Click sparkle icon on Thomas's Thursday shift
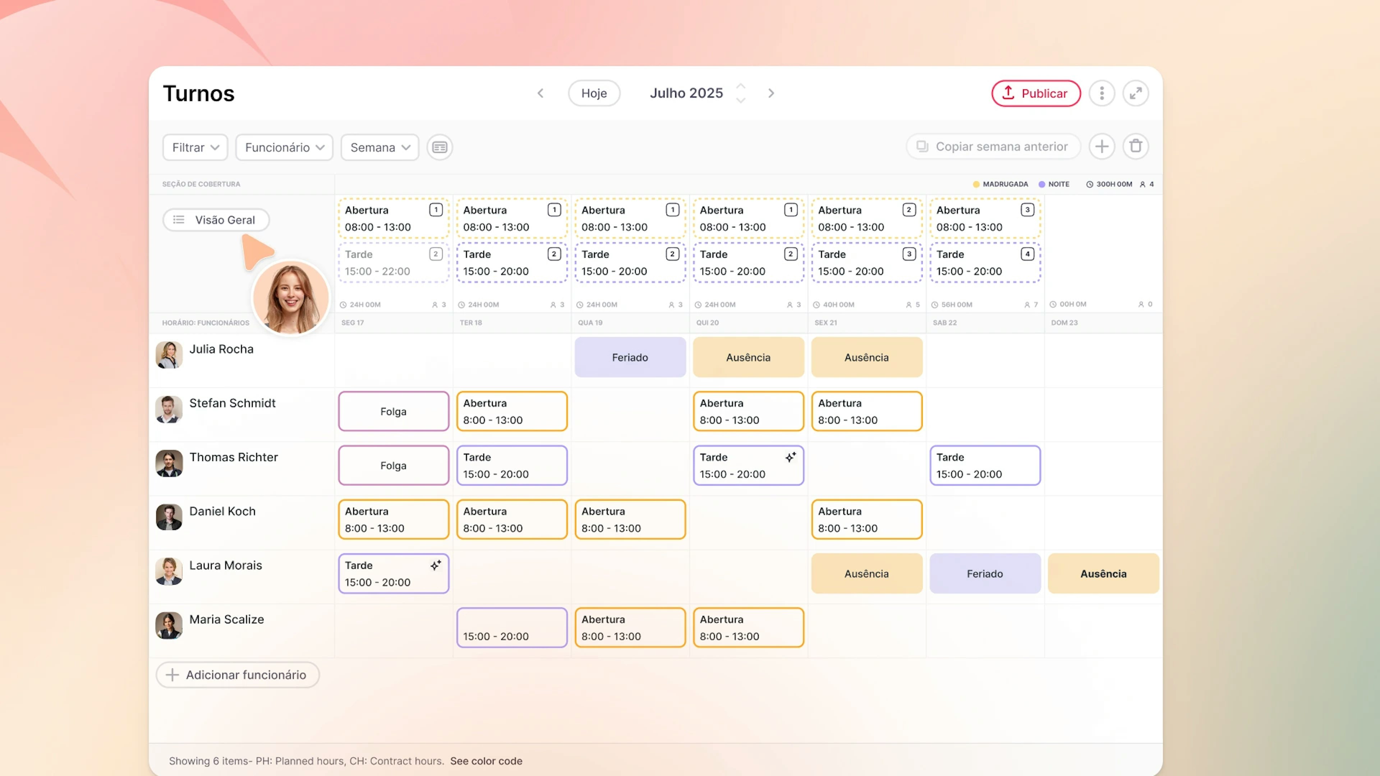 click(x=790, y=457)
